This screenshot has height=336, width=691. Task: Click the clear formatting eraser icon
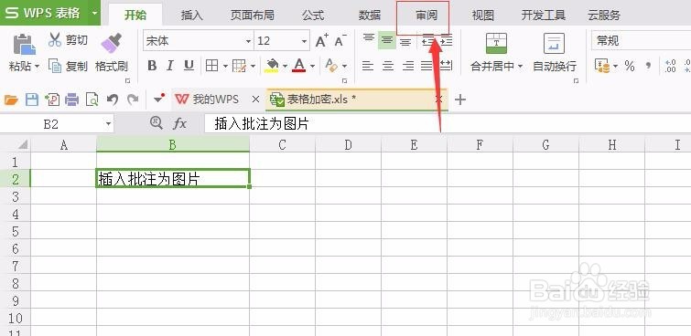[x=331, y=66]
